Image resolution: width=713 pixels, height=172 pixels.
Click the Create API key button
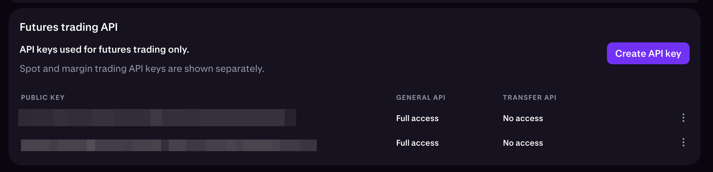648,53
